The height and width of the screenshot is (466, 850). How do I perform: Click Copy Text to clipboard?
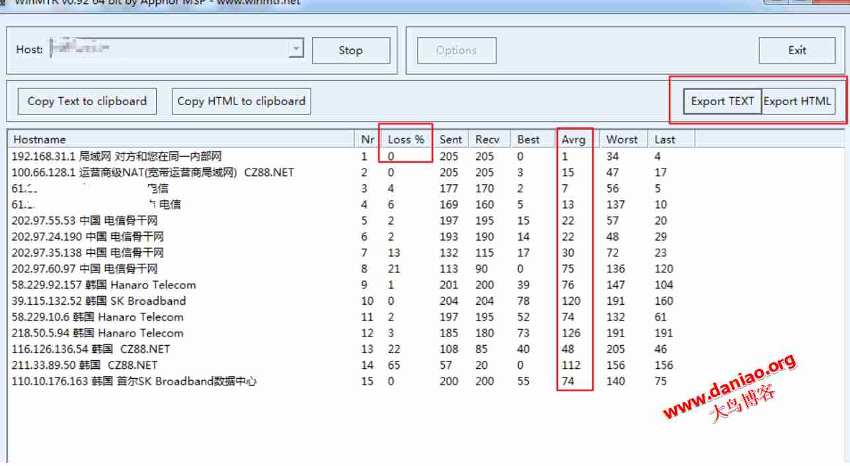87,101
